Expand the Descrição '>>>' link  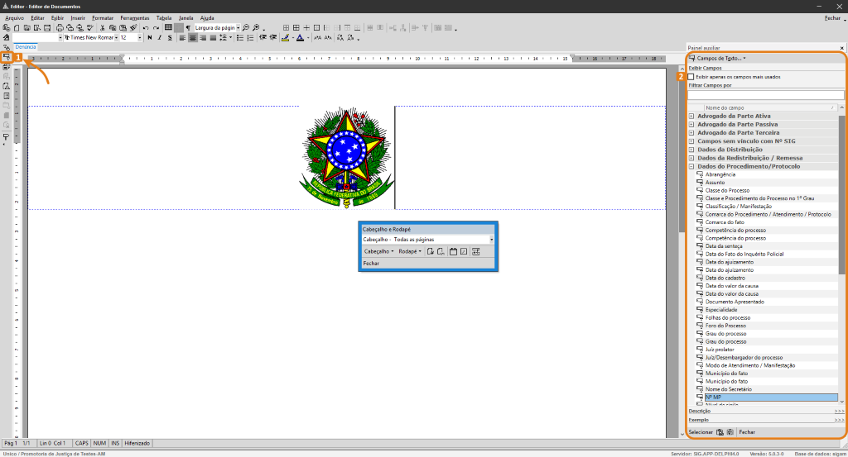click(839, 412)
